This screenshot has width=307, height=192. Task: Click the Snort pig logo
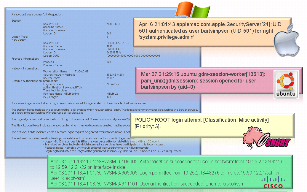coord(266,138)
